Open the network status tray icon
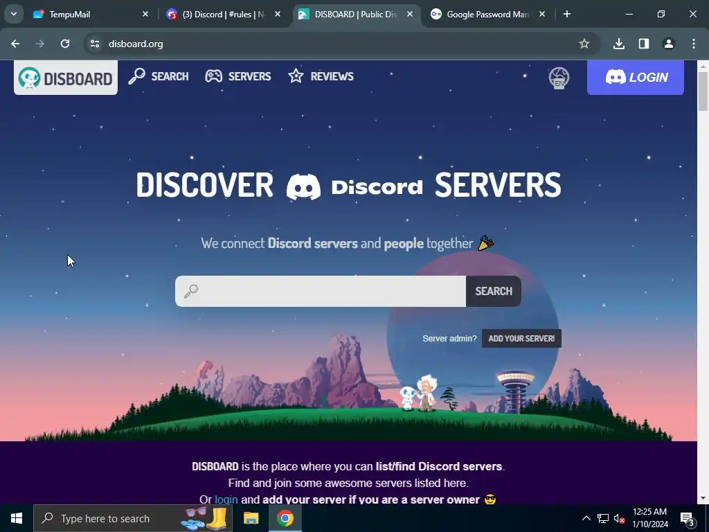 tap(603, 518)
